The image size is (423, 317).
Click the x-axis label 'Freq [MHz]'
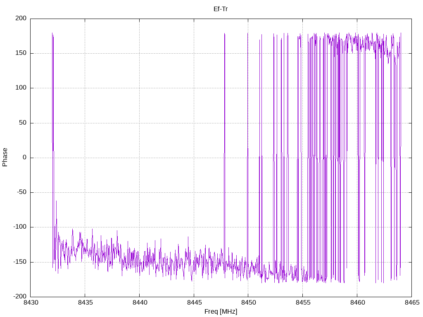(x=221, y=312)
